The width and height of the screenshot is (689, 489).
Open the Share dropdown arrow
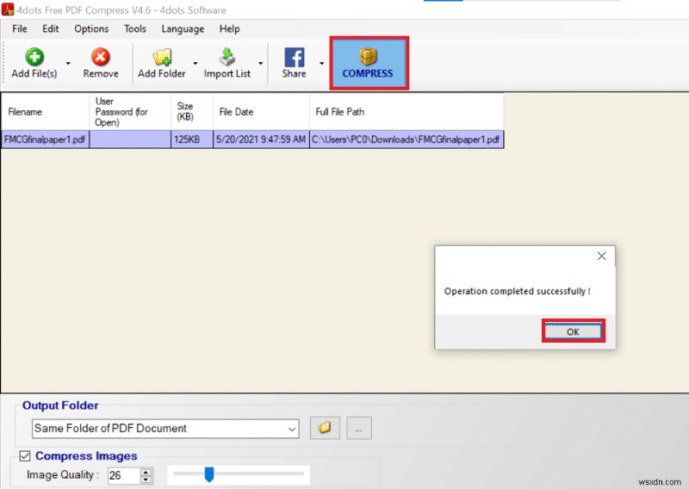tap(321, 63)
